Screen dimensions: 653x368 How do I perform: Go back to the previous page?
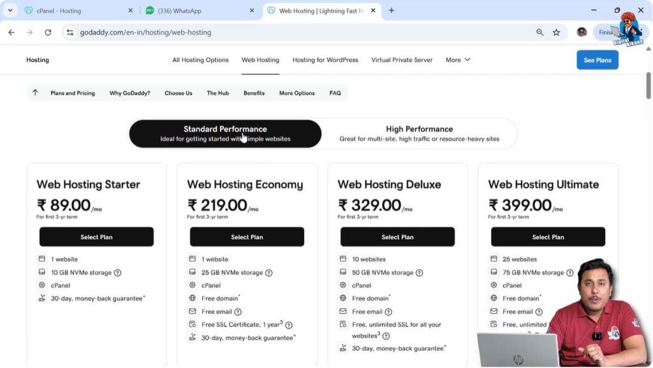point(11,32)
